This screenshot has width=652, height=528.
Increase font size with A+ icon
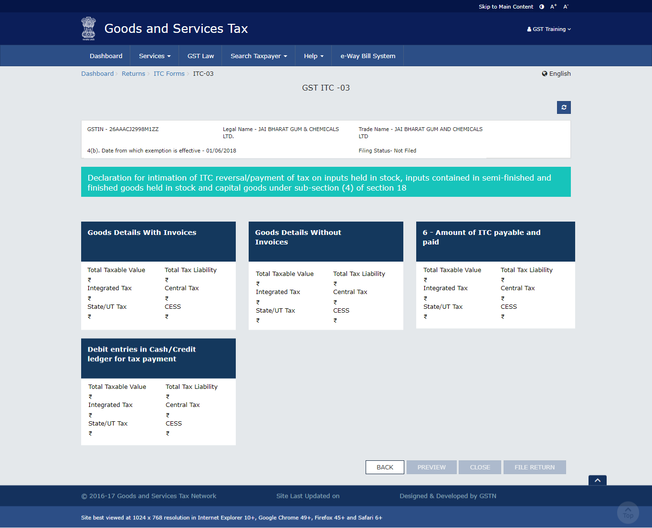[554, 7]
